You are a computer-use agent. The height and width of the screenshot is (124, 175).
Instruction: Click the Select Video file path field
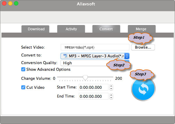click(95, 47)
